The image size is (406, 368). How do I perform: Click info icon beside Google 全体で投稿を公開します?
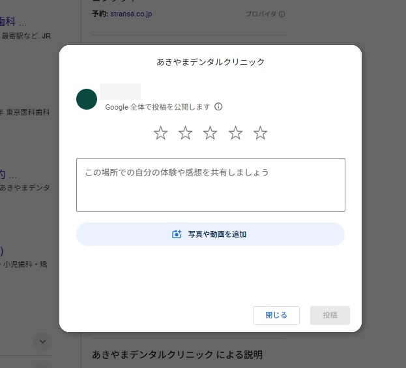(218, 106)
